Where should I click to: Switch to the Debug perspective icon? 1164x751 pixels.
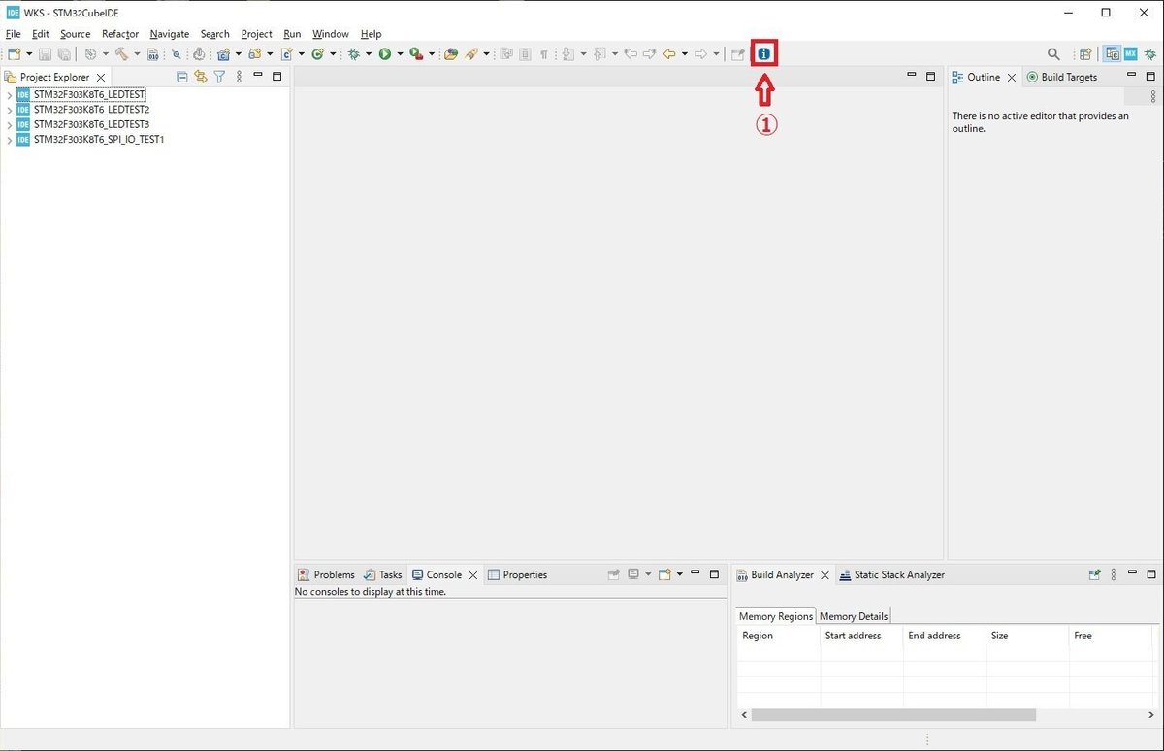click(1149, 54)
